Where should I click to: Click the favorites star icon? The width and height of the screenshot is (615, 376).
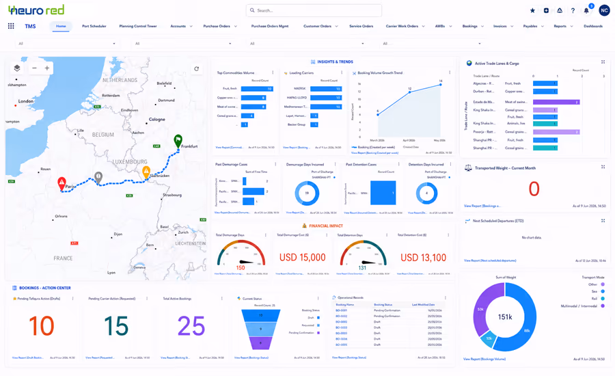[x=532, y=11]
